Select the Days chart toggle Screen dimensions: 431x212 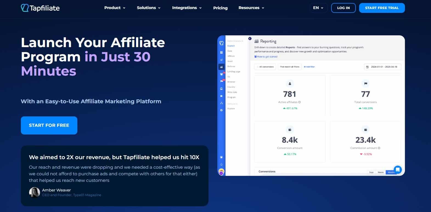click(x=371, y=172)
